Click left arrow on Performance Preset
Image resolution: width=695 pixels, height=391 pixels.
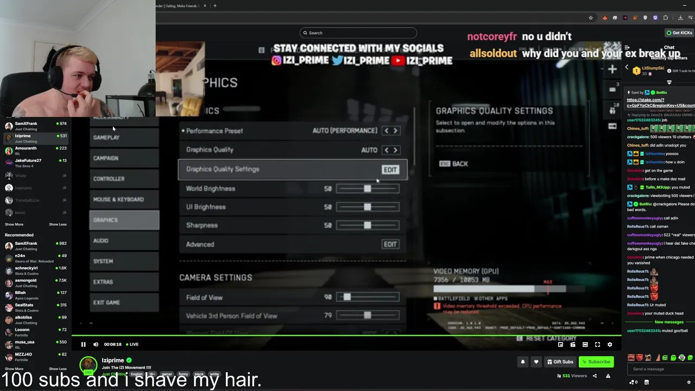pyautogui.click(x=387, y=131)
